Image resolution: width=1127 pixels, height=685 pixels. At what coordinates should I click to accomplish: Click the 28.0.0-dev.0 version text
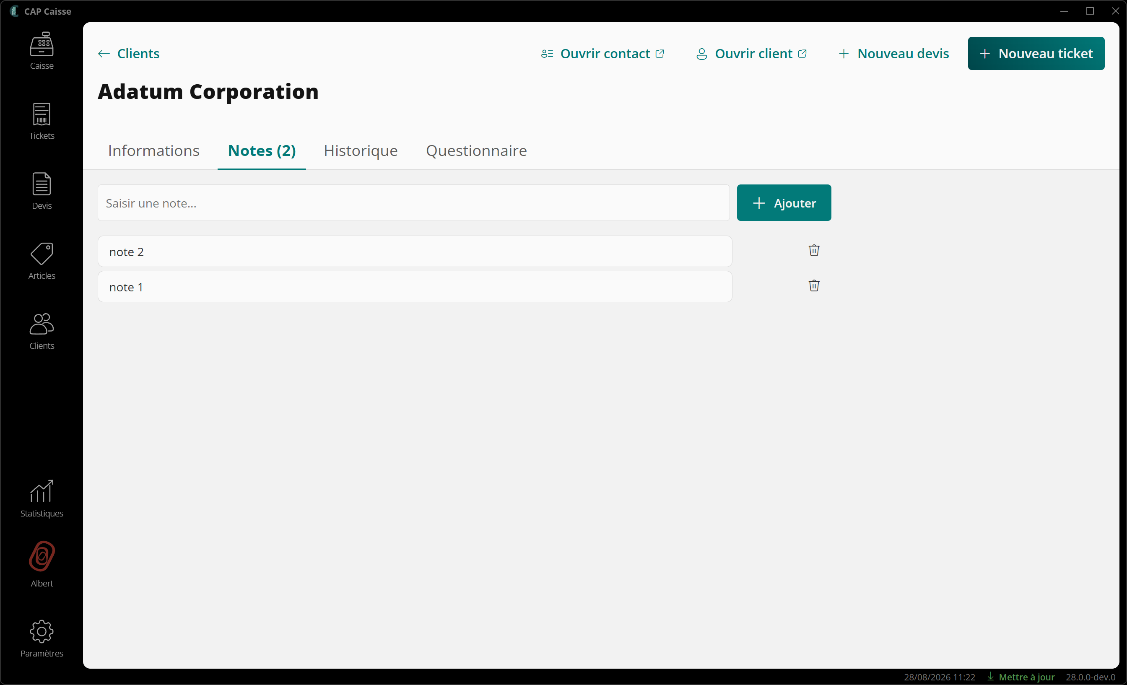(x=1091, y=677)
